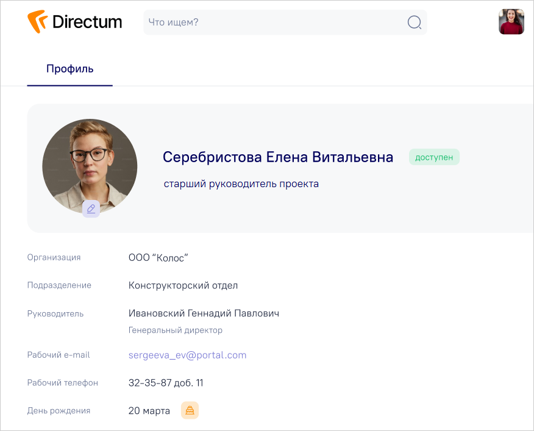Click the work phone 32-35-87 доб. 11
534x431 pixels.
166,383
